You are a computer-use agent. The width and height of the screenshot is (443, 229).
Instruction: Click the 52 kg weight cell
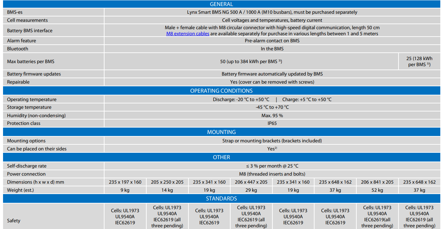coord(377,190)
